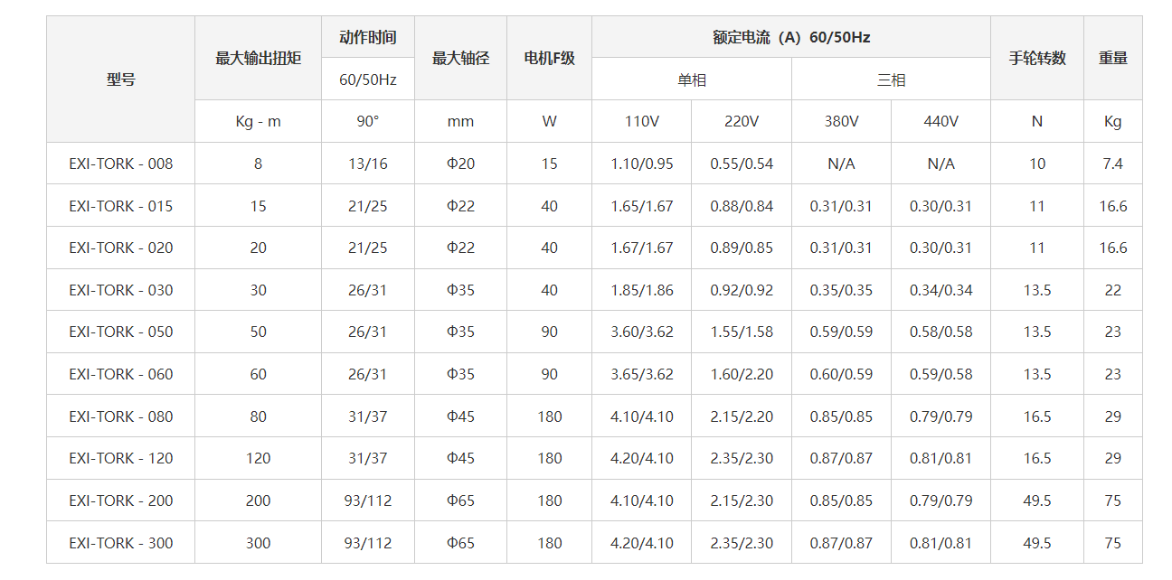Click the EXI-TORK - 030 model cell
The image size is (1172, 580).
pos(120,290)
